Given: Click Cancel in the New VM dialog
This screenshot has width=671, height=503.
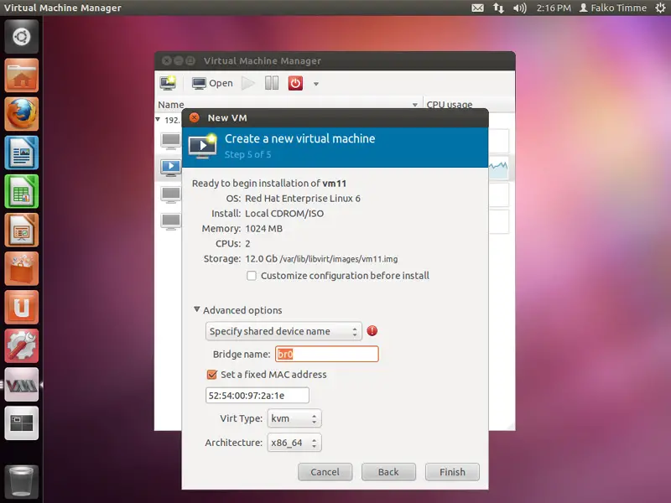Looking at the screenshot, I should [325, 472].
